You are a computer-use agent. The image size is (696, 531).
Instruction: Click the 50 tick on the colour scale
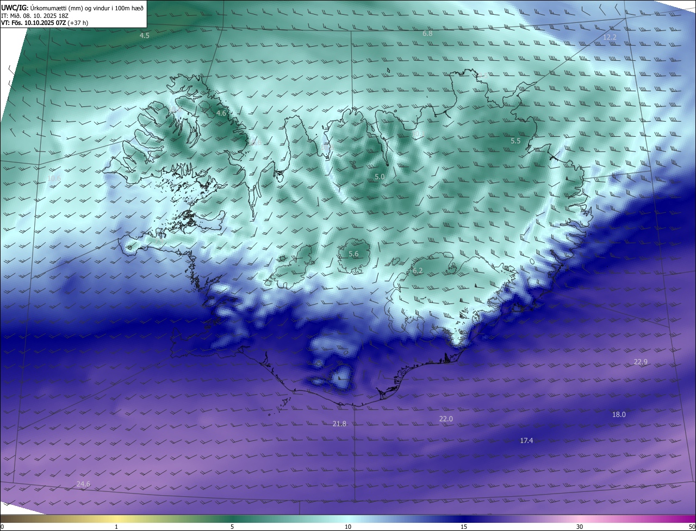692,527
